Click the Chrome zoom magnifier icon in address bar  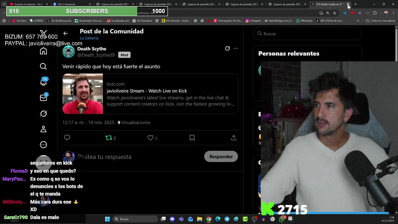(328, 13)
